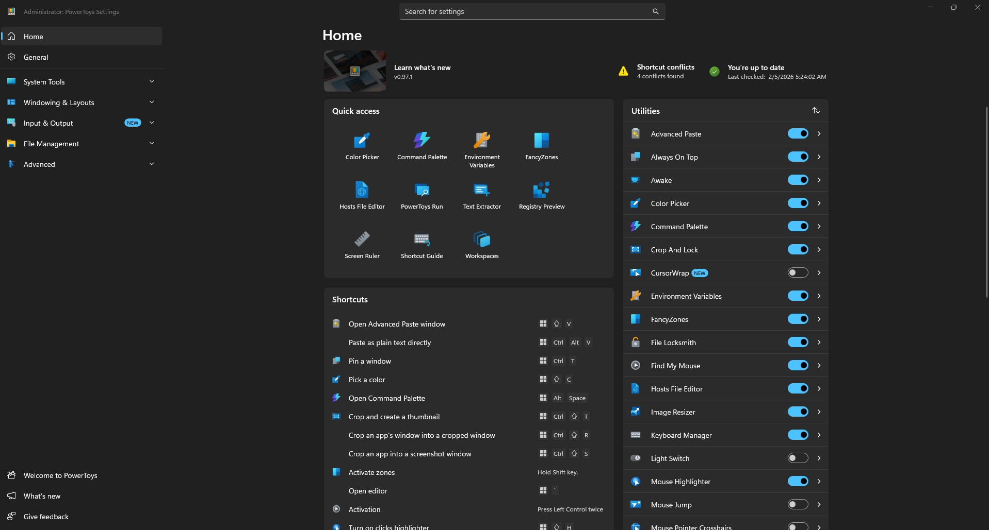
Task: Enable the CursorWrap utility
Action: [x=797, y=272]
